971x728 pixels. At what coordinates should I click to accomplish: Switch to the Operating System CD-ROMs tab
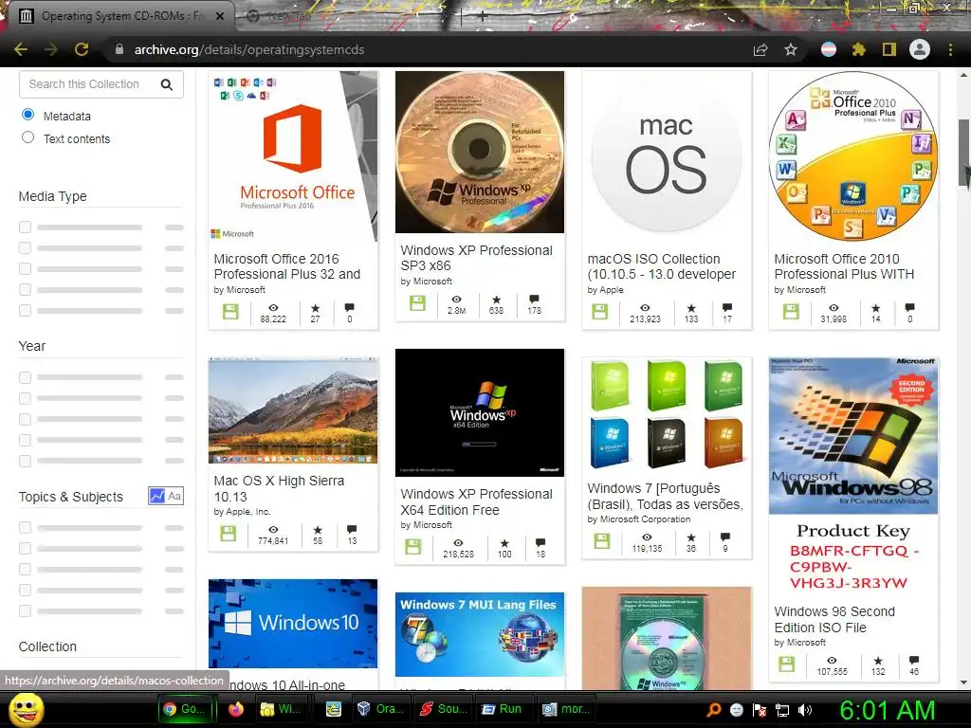pos(120,16)
